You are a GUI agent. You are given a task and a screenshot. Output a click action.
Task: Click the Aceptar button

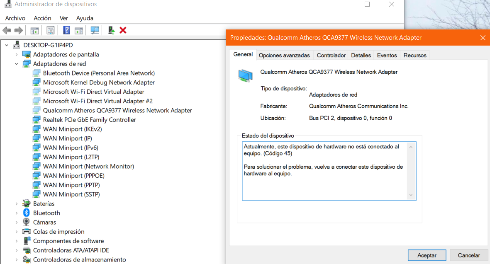[x=427, y=255]
